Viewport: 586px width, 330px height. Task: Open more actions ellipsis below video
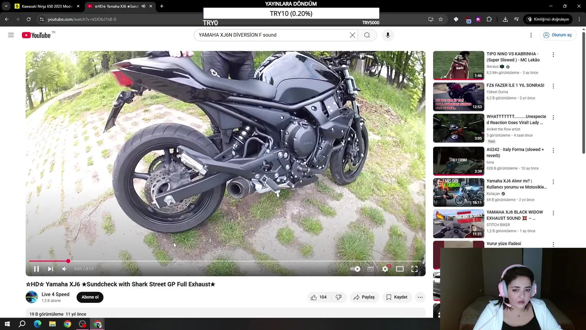420,297
